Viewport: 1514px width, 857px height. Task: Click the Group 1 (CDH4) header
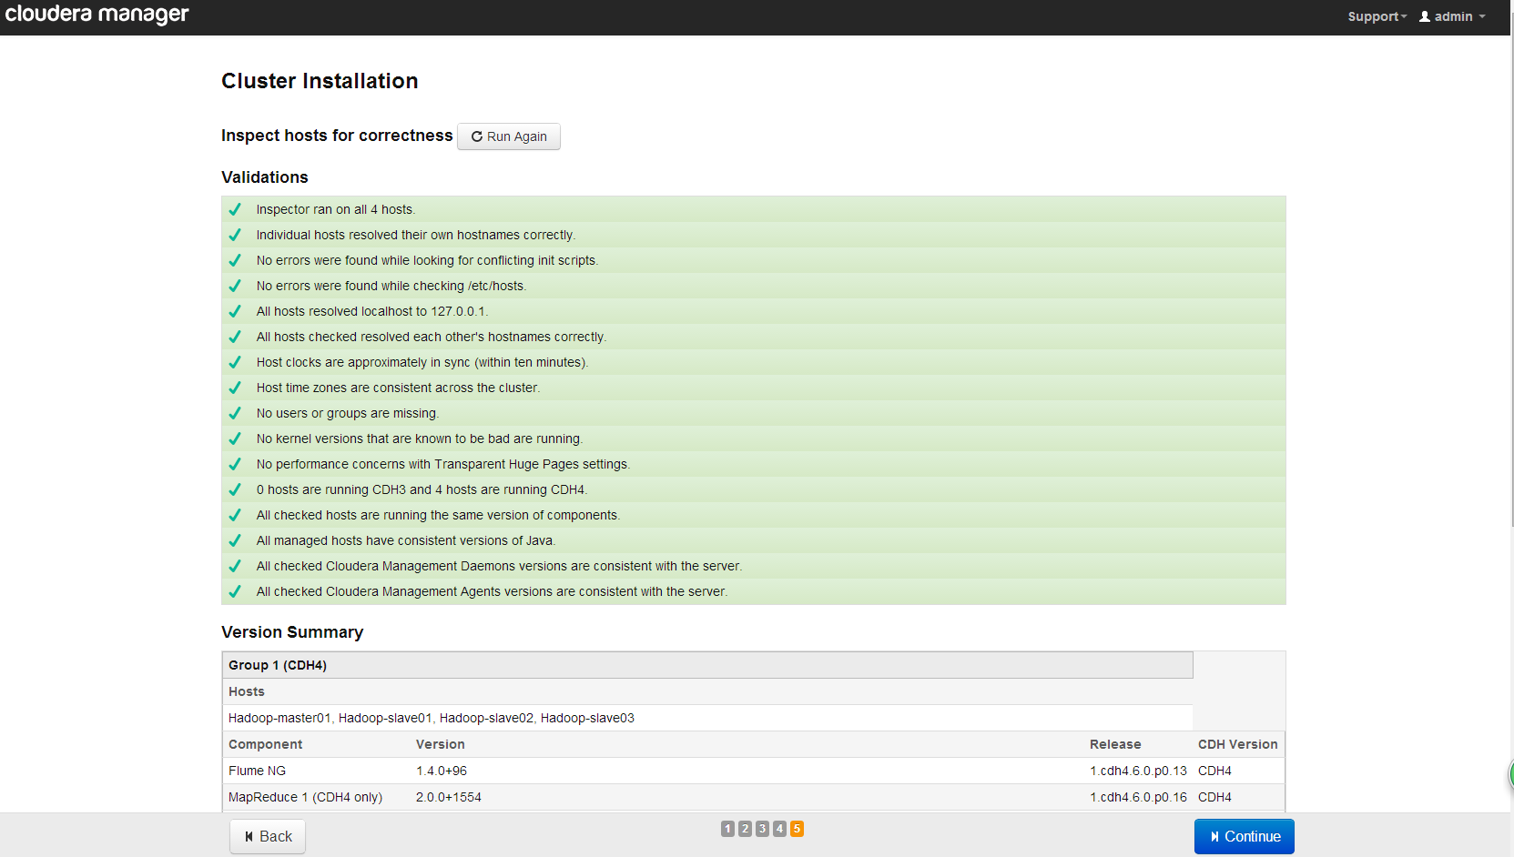tap(707, 665)
